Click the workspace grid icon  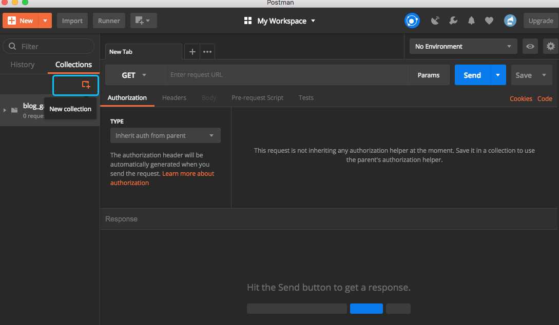coord(248,21)
